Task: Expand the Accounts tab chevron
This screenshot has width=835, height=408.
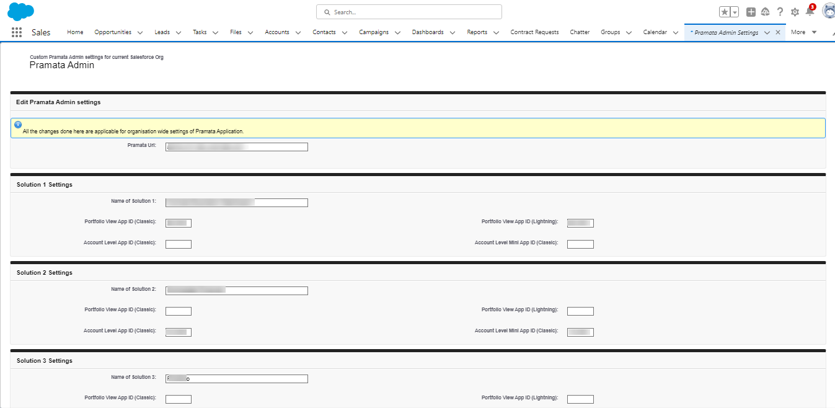Action: pyautogui.click(x=298, y=33)
